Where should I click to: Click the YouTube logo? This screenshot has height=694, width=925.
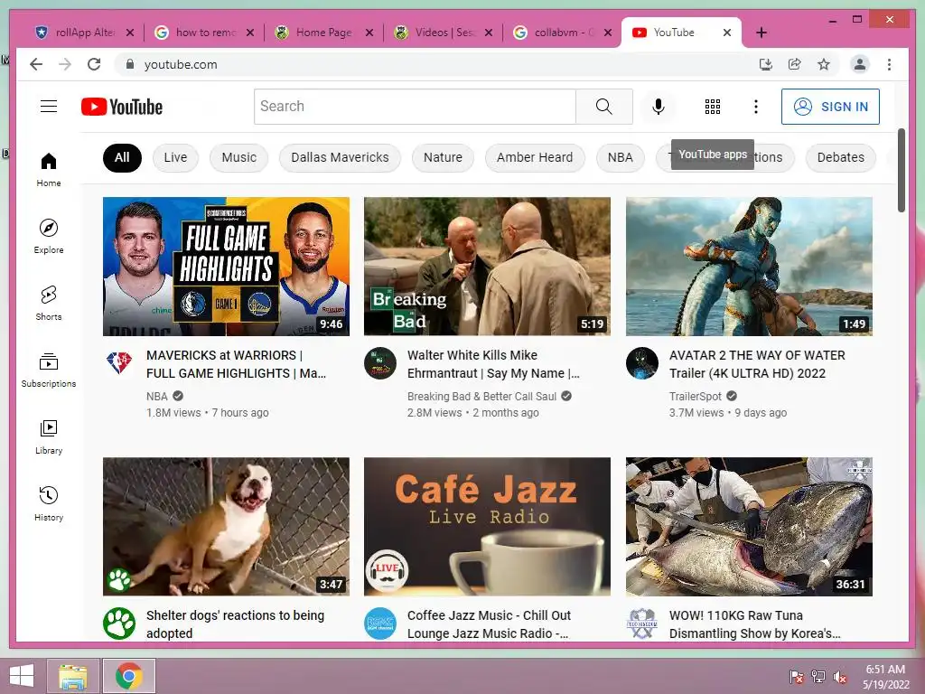coord(122,107)
